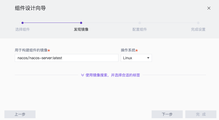Screen dimensions: 219x120
Task: Click the 配置组件 step dot
Action: click(140, 23)
